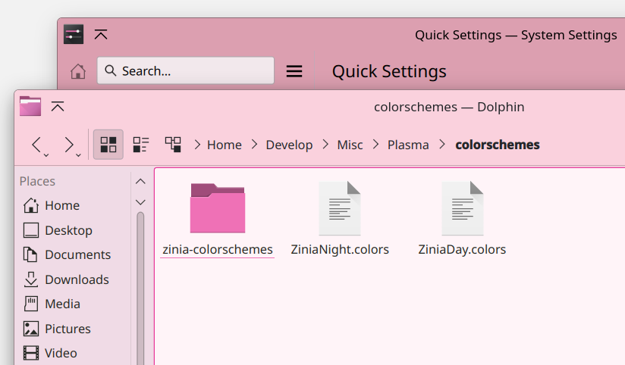Open Downloads in the Places panel

click(67, 279)
